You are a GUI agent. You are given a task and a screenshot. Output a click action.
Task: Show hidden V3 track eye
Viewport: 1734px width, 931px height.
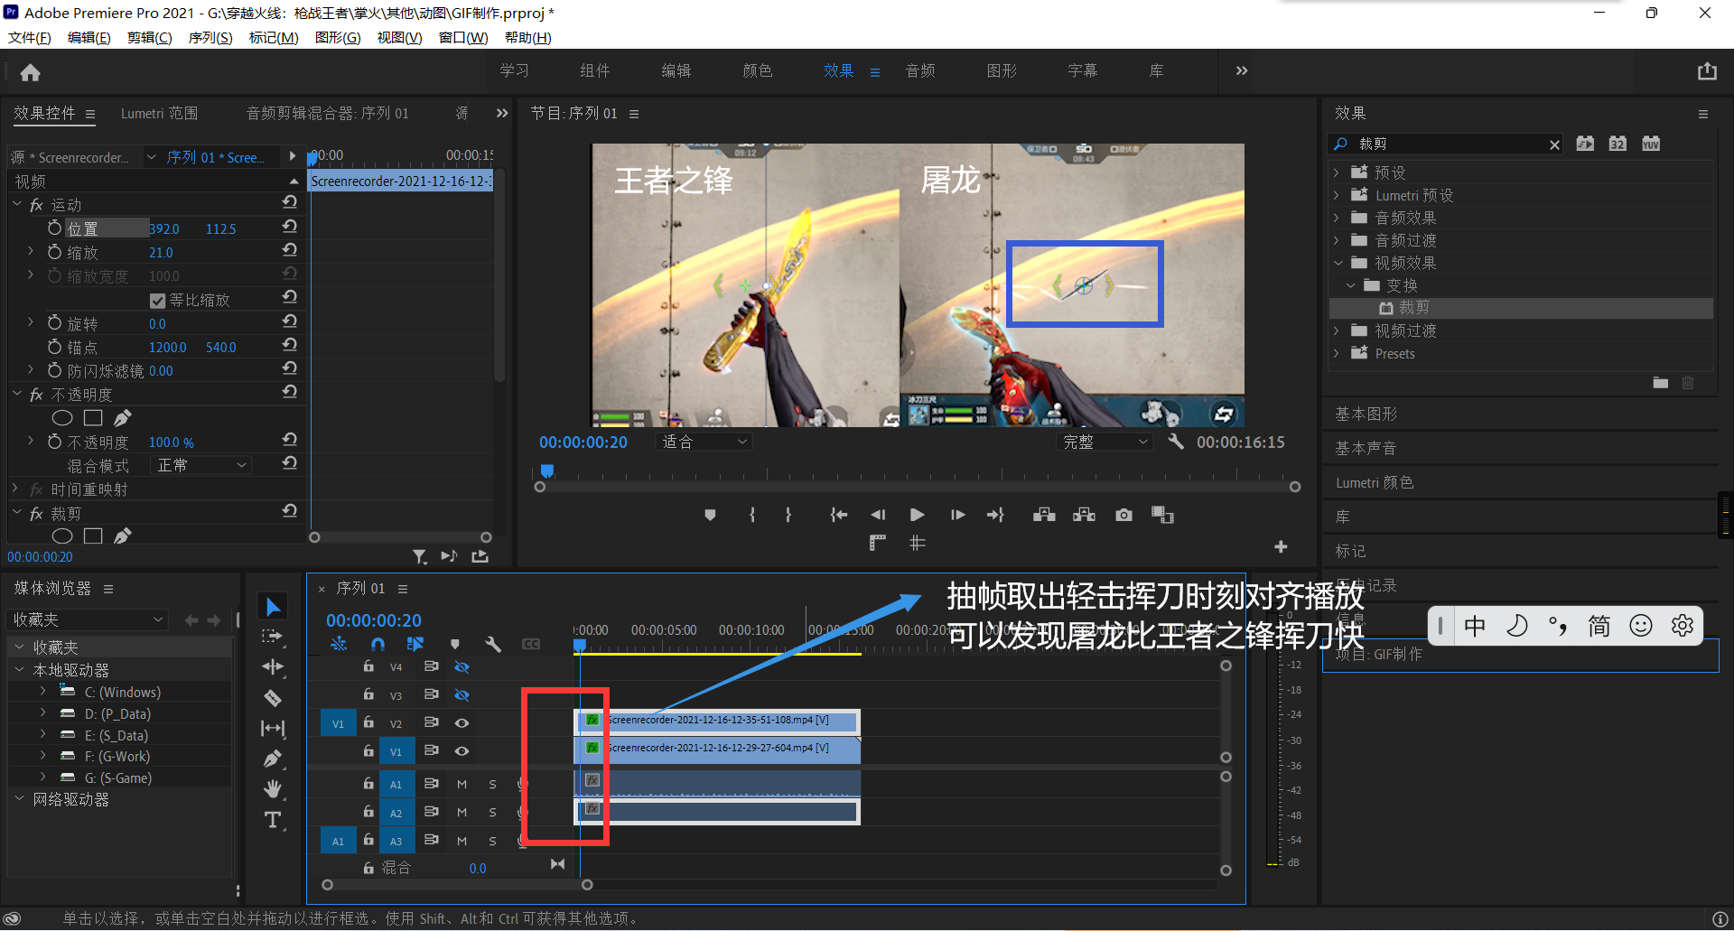pos(461,695)
